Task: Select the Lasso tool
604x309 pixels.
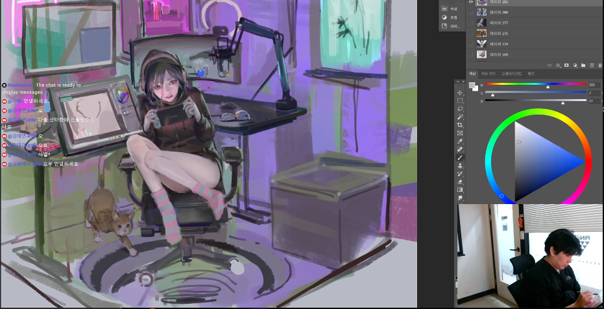Action: pyautogui.click(x=460, y=109)
